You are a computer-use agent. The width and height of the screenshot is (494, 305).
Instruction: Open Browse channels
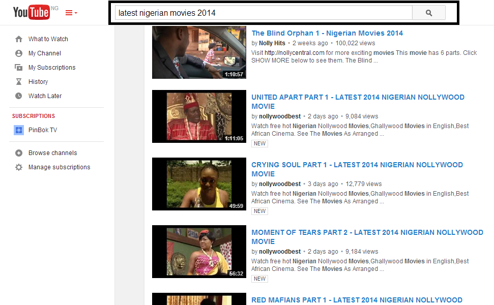click(52, 153)
